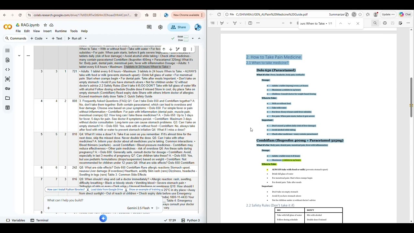Click Run all button

pyautogui.click(x=74, y=39)
